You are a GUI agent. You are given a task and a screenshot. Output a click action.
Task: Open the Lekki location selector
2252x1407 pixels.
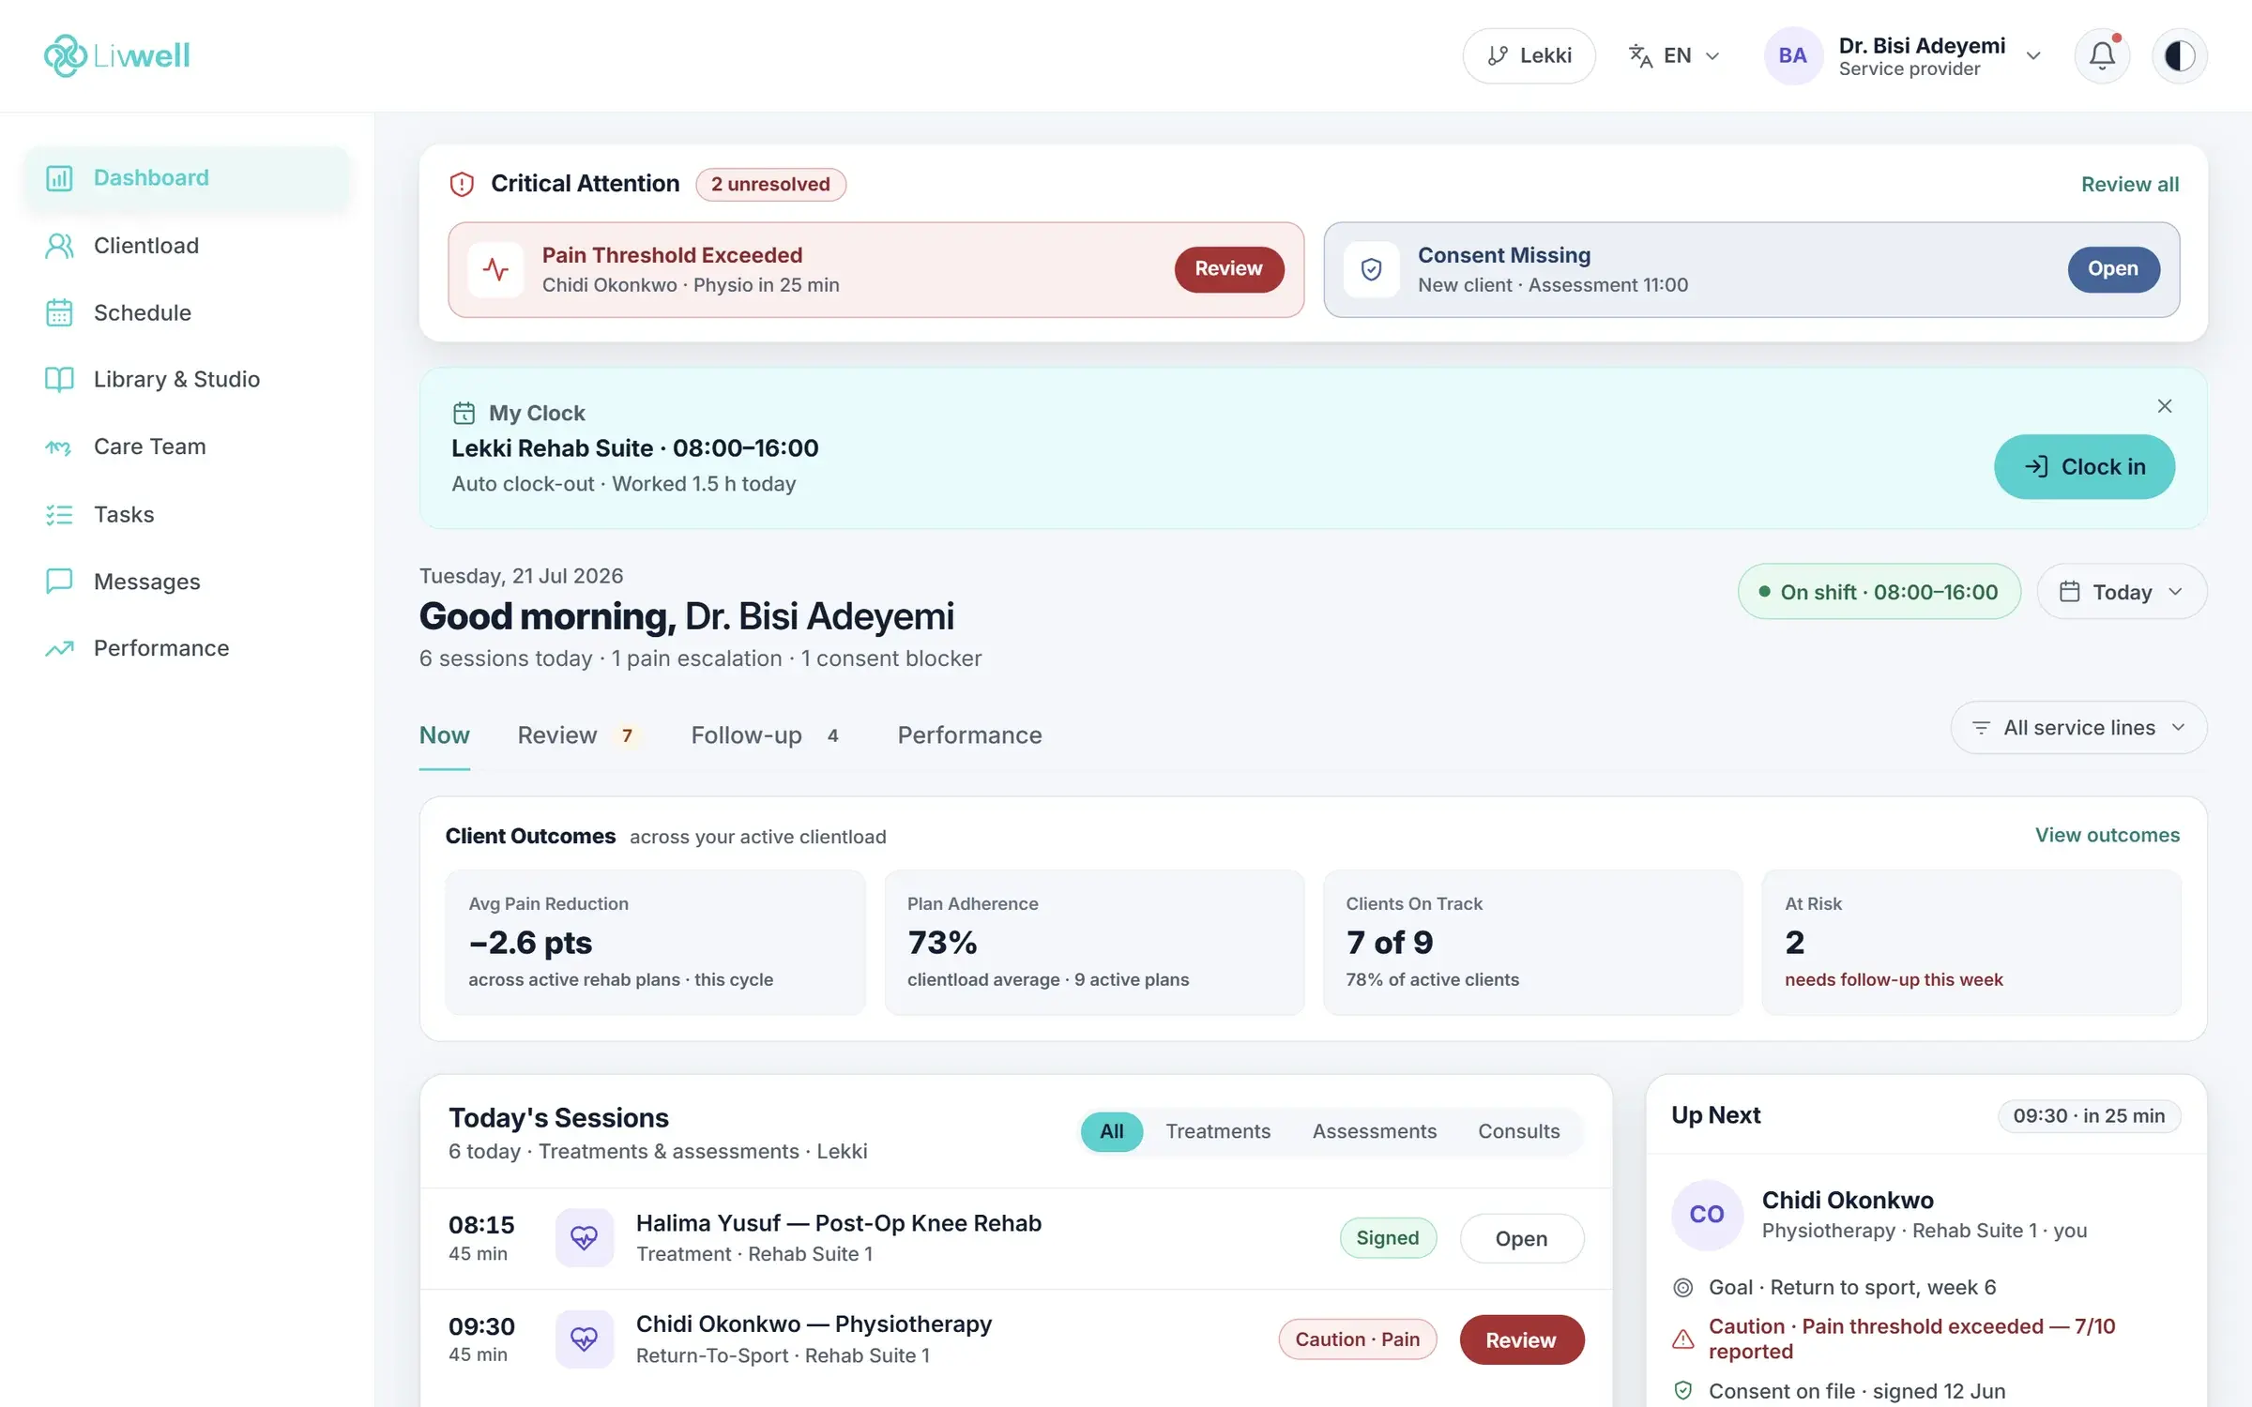click(x=1529, y=55)
